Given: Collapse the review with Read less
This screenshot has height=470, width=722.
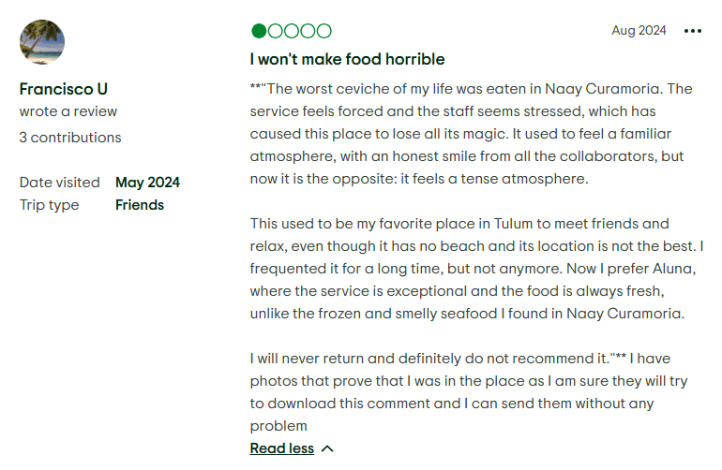Looking at the screenshot, I should point(281,448).
